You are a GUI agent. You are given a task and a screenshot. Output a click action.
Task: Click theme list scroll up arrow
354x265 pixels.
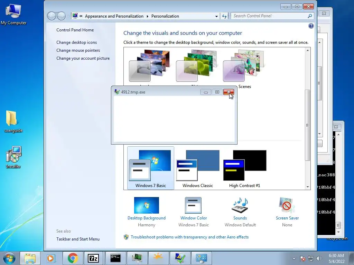pyautogui.click(x=307, y=50)
